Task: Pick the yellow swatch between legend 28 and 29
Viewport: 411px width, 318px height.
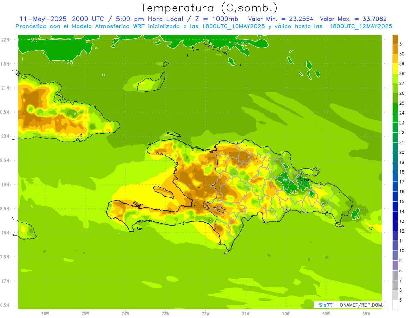Action: coord(395,69)
